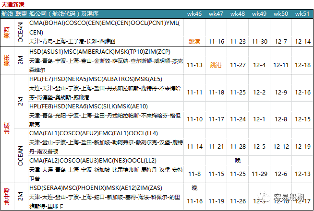
Task: Click the CMA(BOHAI)COSCO(CEN) carrier line
Action: tap(105, 28)
